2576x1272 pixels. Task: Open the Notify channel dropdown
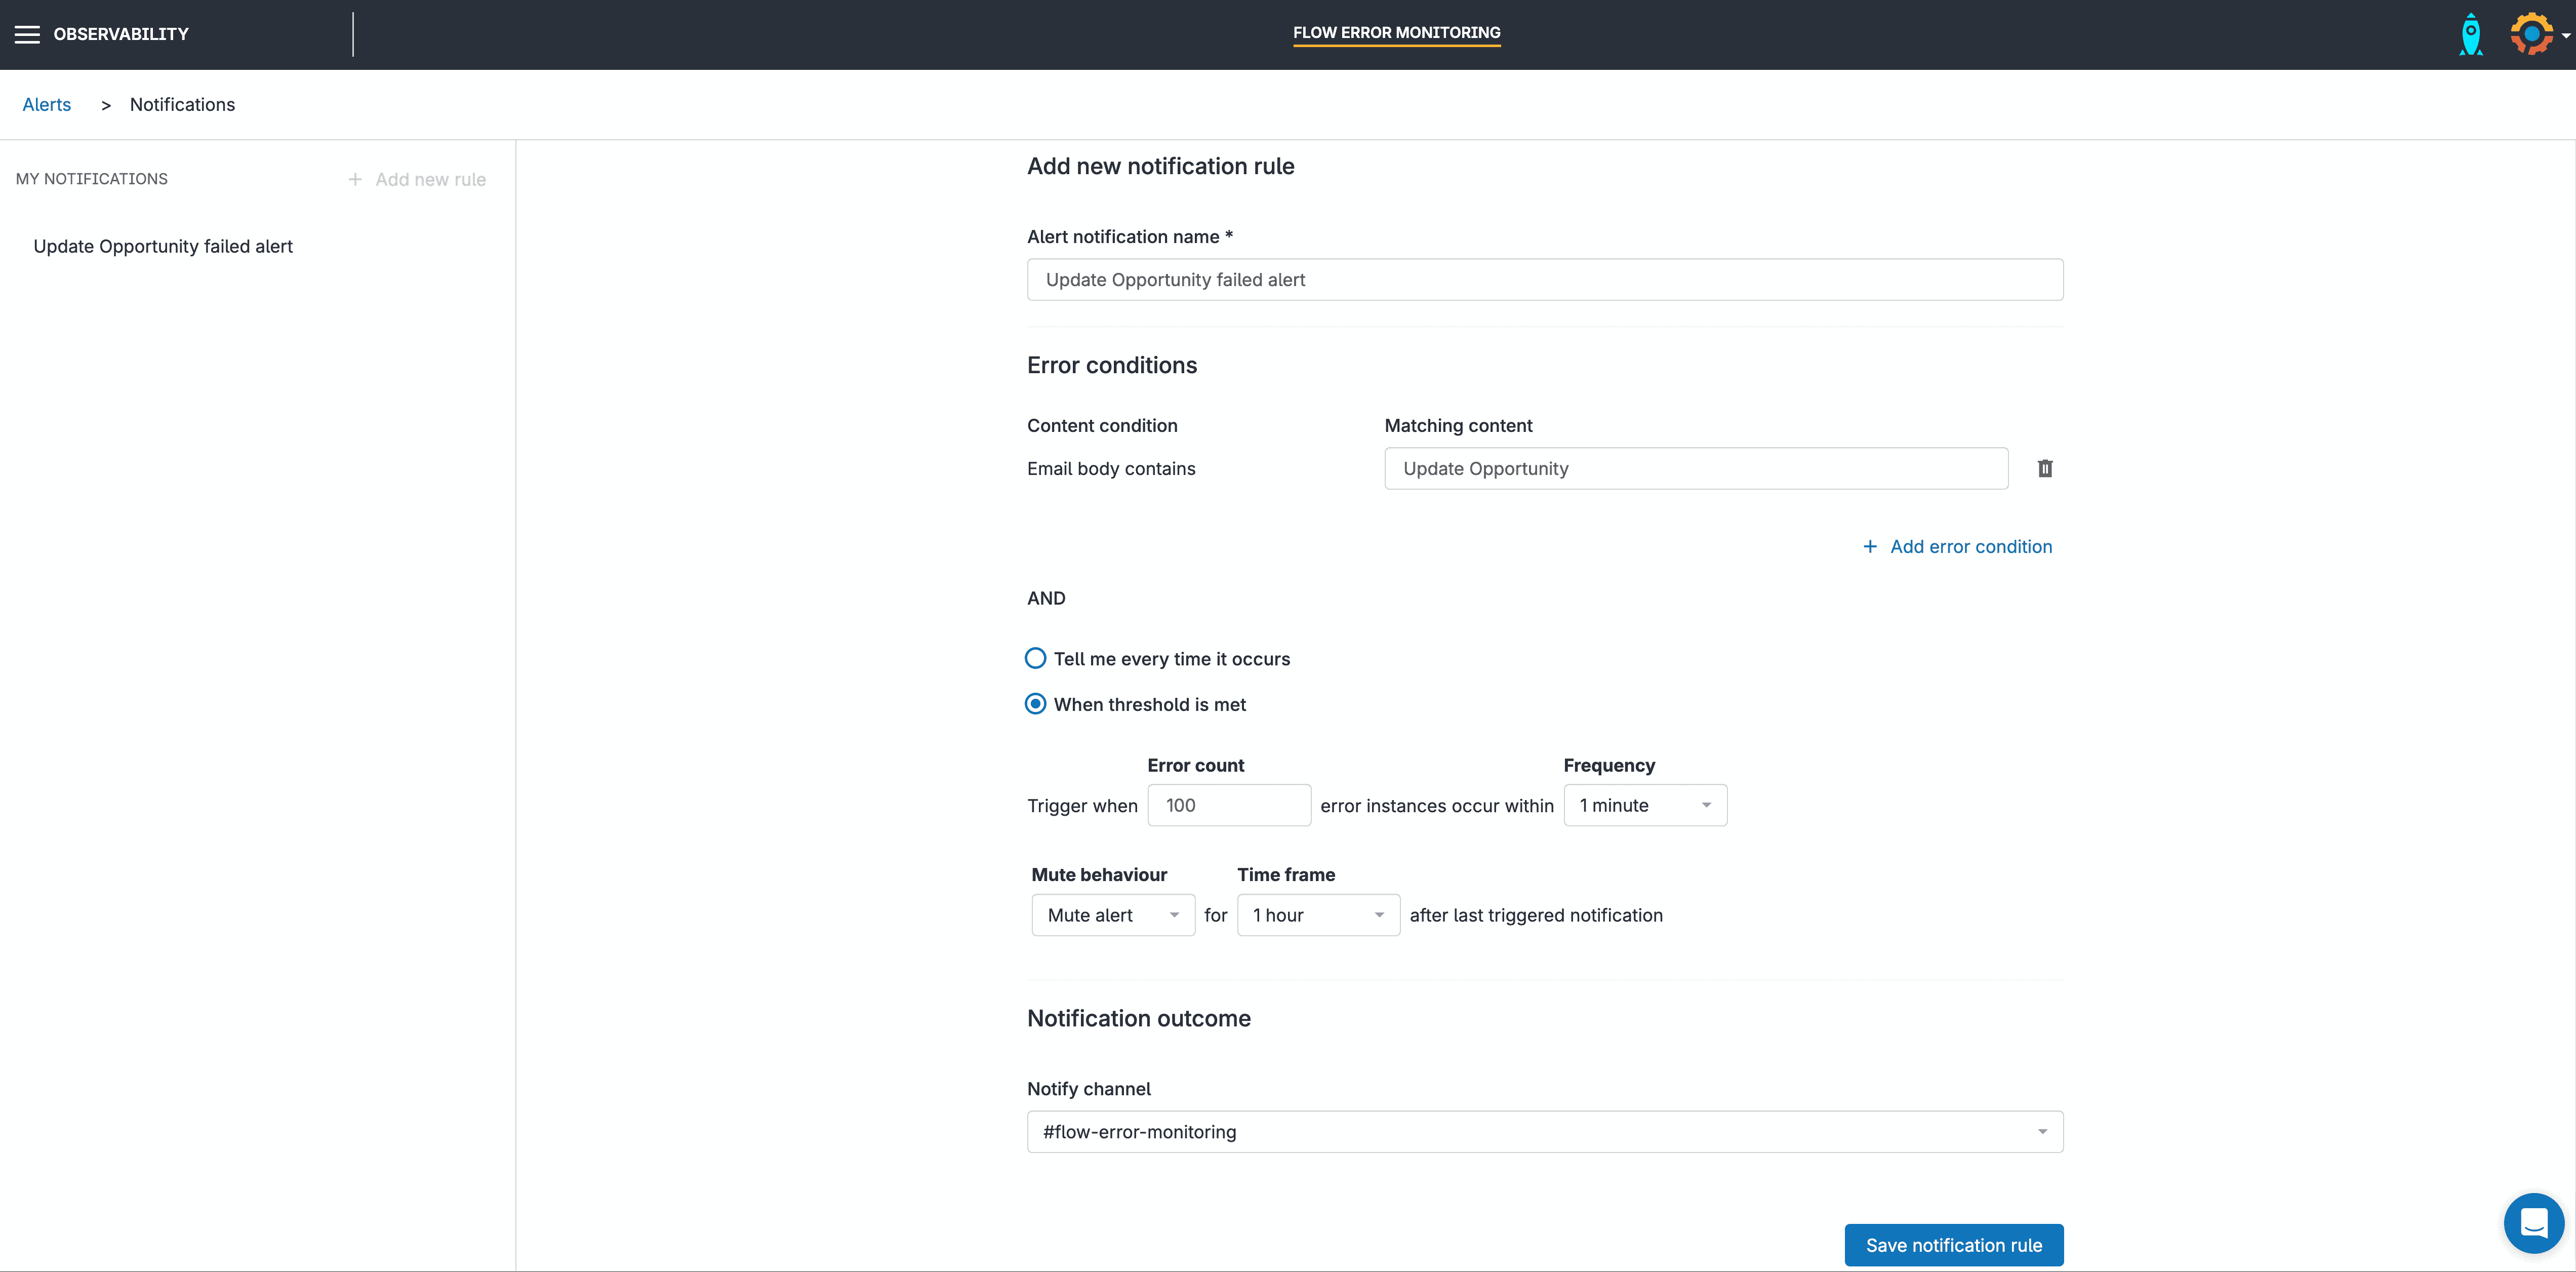coord(1544,1131)
